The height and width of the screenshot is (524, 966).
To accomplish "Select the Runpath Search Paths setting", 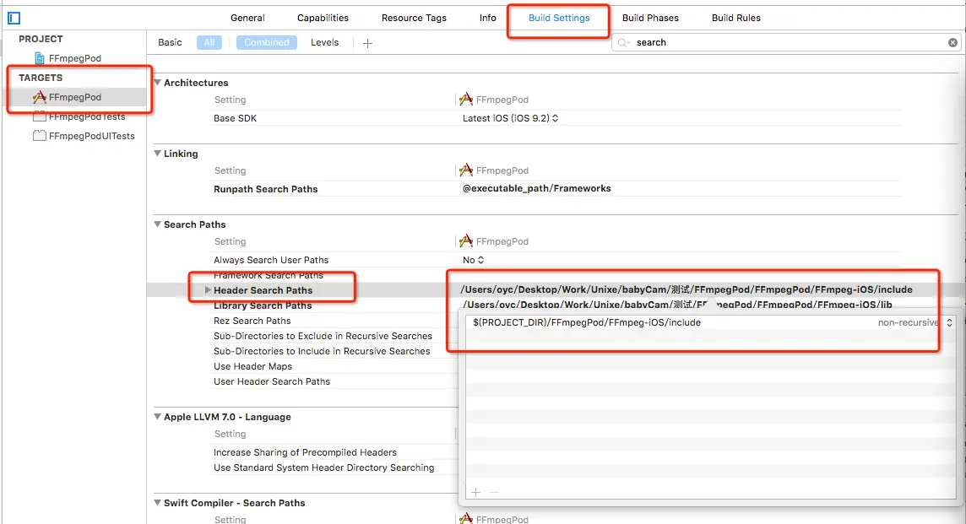I will pyautogui.click(x=265, y=189).
